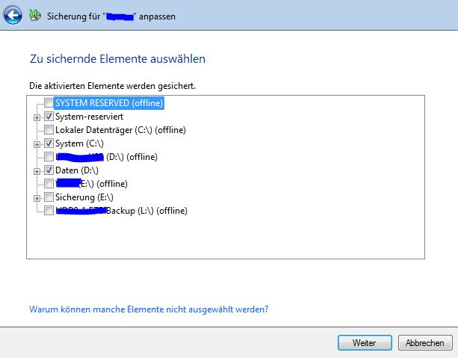
Task: Expand the System (C:\) tree node
Action: pos(37,144)
